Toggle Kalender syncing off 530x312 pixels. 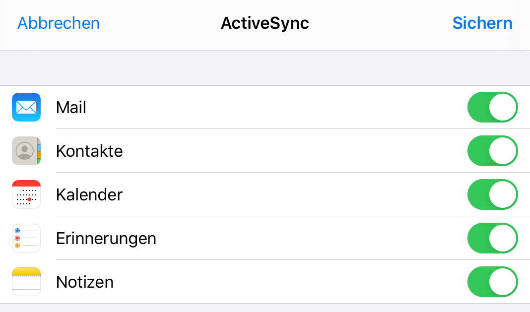point(492,194)
